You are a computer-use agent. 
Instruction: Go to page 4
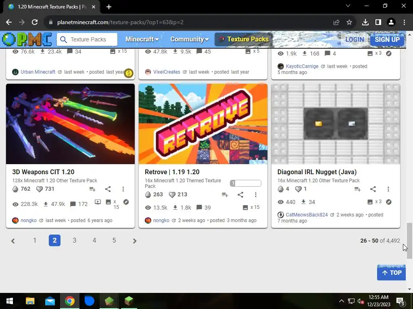pos(94,241)
